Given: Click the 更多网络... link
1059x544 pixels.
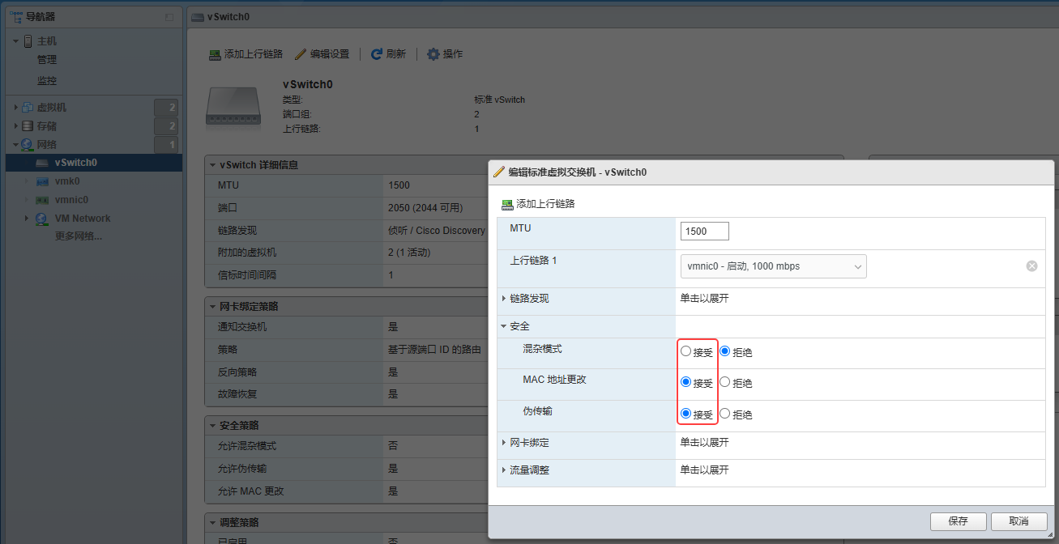Looking at the screenshot, I should pos(79,236).
